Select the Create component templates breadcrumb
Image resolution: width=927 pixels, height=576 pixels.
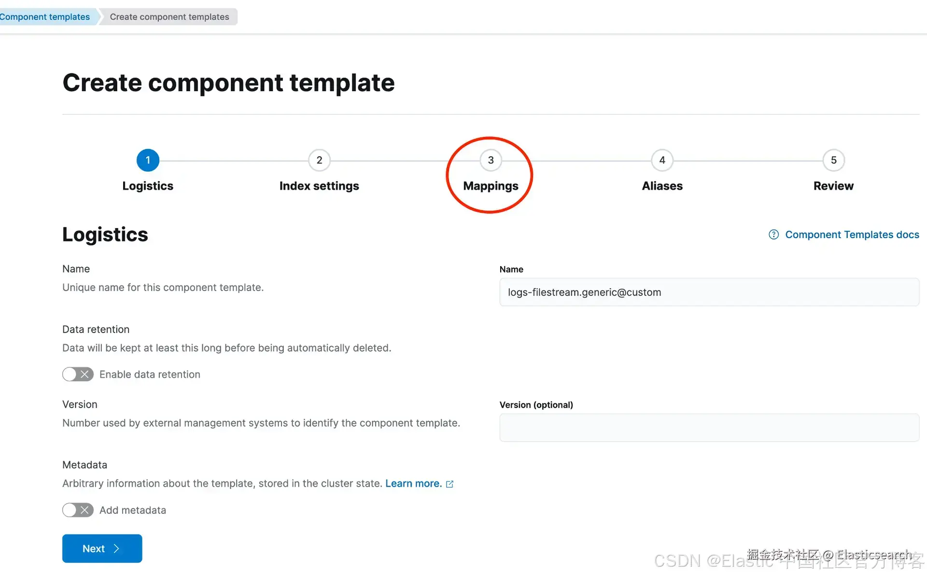click(x=169, y=17)
